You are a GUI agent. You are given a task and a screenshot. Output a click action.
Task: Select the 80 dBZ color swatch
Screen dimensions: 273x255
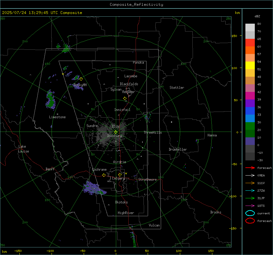point(250,28)
